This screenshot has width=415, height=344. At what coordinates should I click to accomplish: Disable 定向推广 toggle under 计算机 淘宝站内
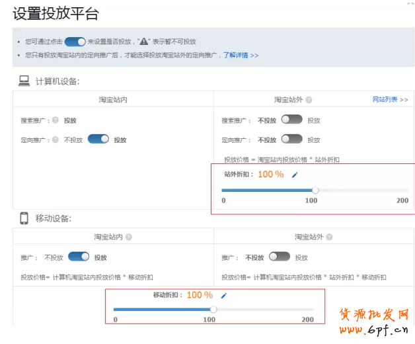(98, 139)
